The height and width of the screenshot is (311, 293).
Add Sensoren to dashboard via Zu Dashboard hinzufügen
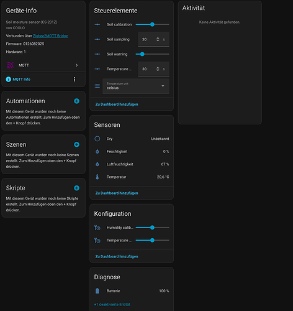pos(117,193)
